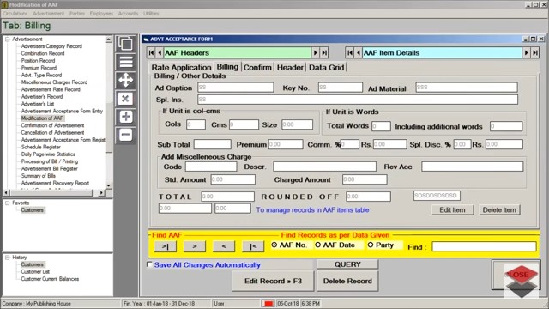The width and height of the screenshot is (549, 309).
Task: Open the Circulations menu
Action: (15, 14)
